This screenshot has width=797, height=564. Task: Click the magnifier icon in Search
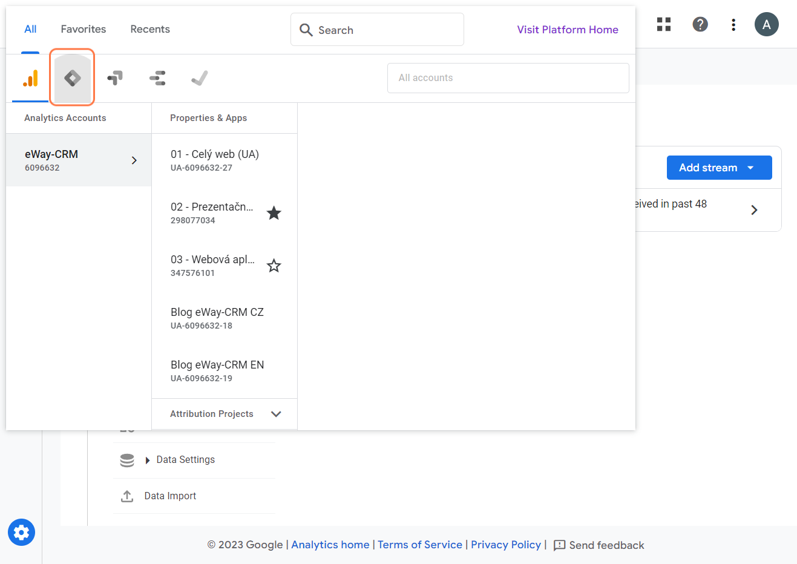point(306,30)
